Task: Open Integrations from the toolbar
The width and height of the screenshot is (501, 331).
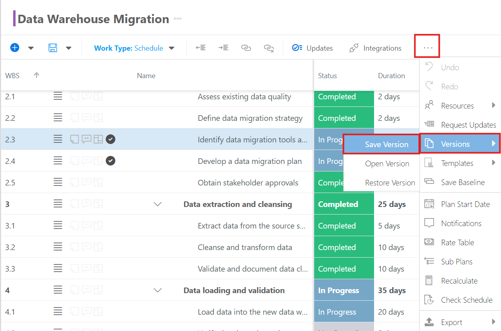Action: click(x=375, y=48)
